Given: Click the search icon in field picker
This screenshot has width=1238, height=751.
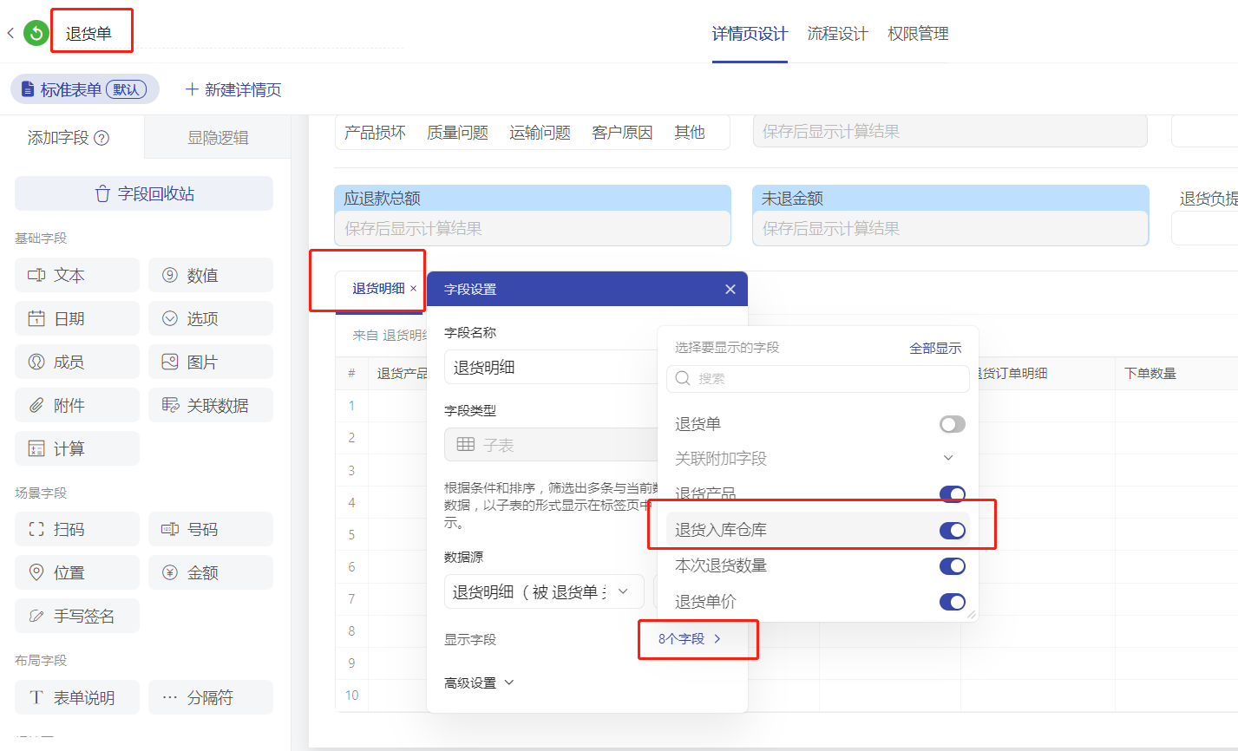Looking at the screenshot, I should (683, 379).
